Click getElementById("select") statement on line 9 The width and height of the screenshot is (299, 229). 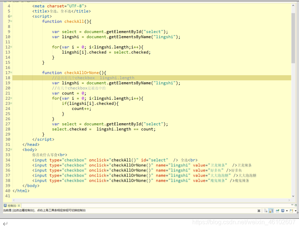click(110, 31)
